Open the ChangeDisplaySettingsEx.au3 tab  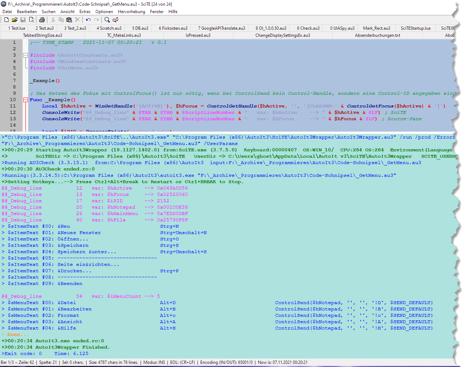coord(283,35)
